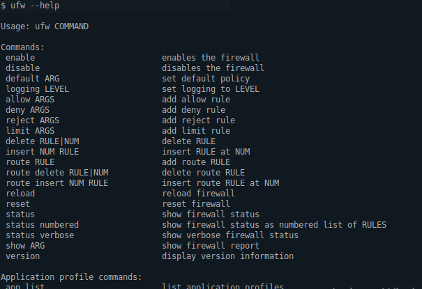The width and height of the screenshot is (422, 289).
Task: Click 'logging LEVEL' command entry
Action: [38, 89]
